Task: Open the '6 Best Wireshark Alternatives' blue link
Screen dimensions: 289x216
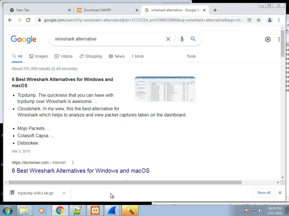Action: [x=80, y=171]
